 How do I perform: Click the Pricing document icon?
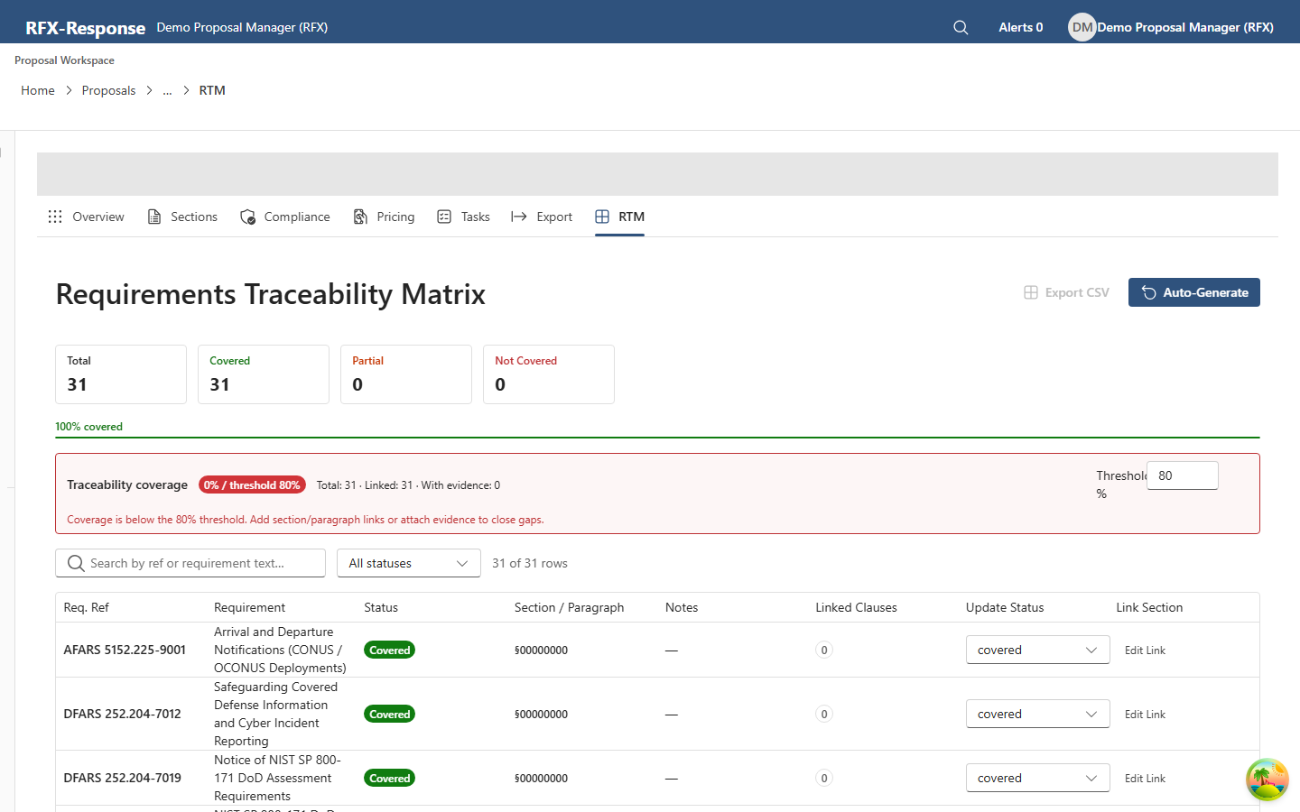pos(360,217)
